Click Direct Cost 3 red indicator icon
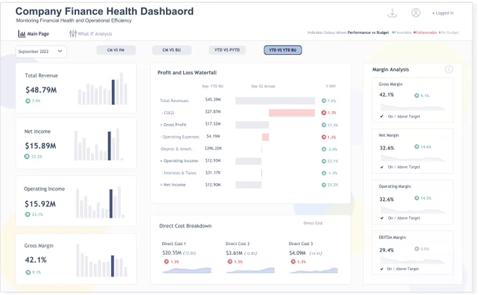 point(293,261)
